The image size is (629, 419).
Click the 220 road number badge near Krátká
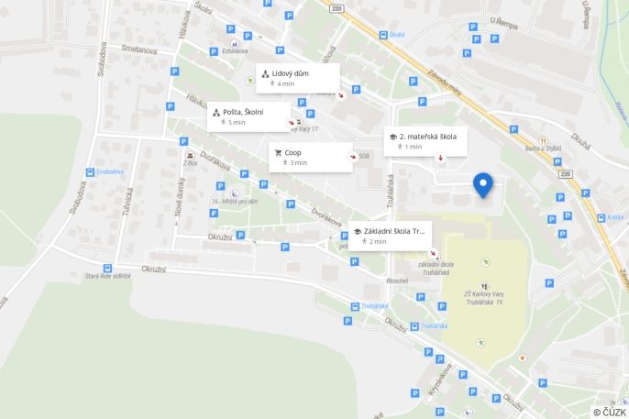coord(565,174)
